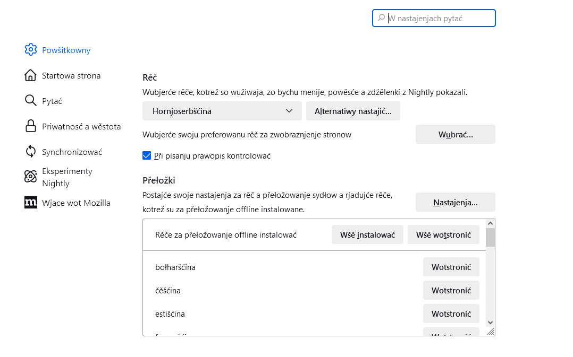Viewport: 573px width, 357px height.
Task: Click the Eksperimenty Nightly atom icon
Action: tap(31, 177)
